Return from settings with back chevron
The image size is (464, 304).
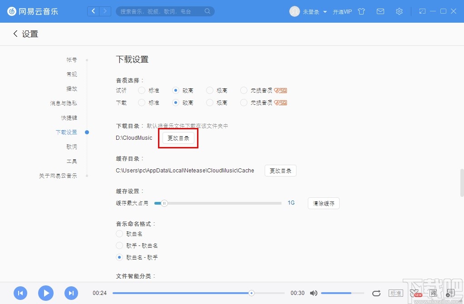click(15, 34)
